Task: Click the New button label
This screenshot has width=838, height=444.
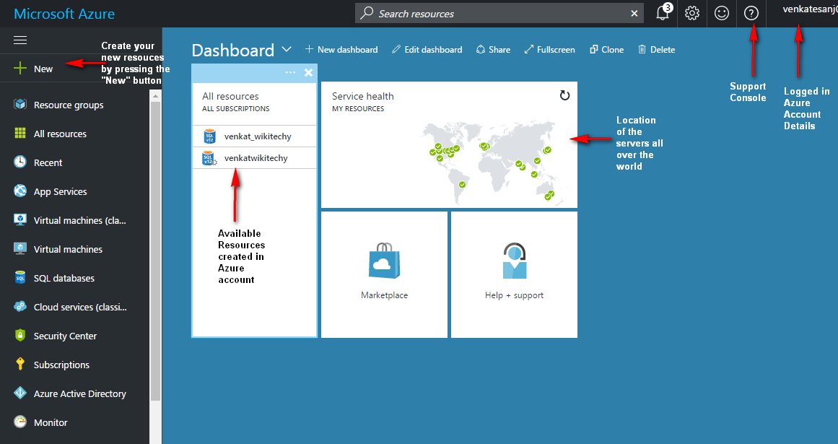Action: [x=43, y=69]
